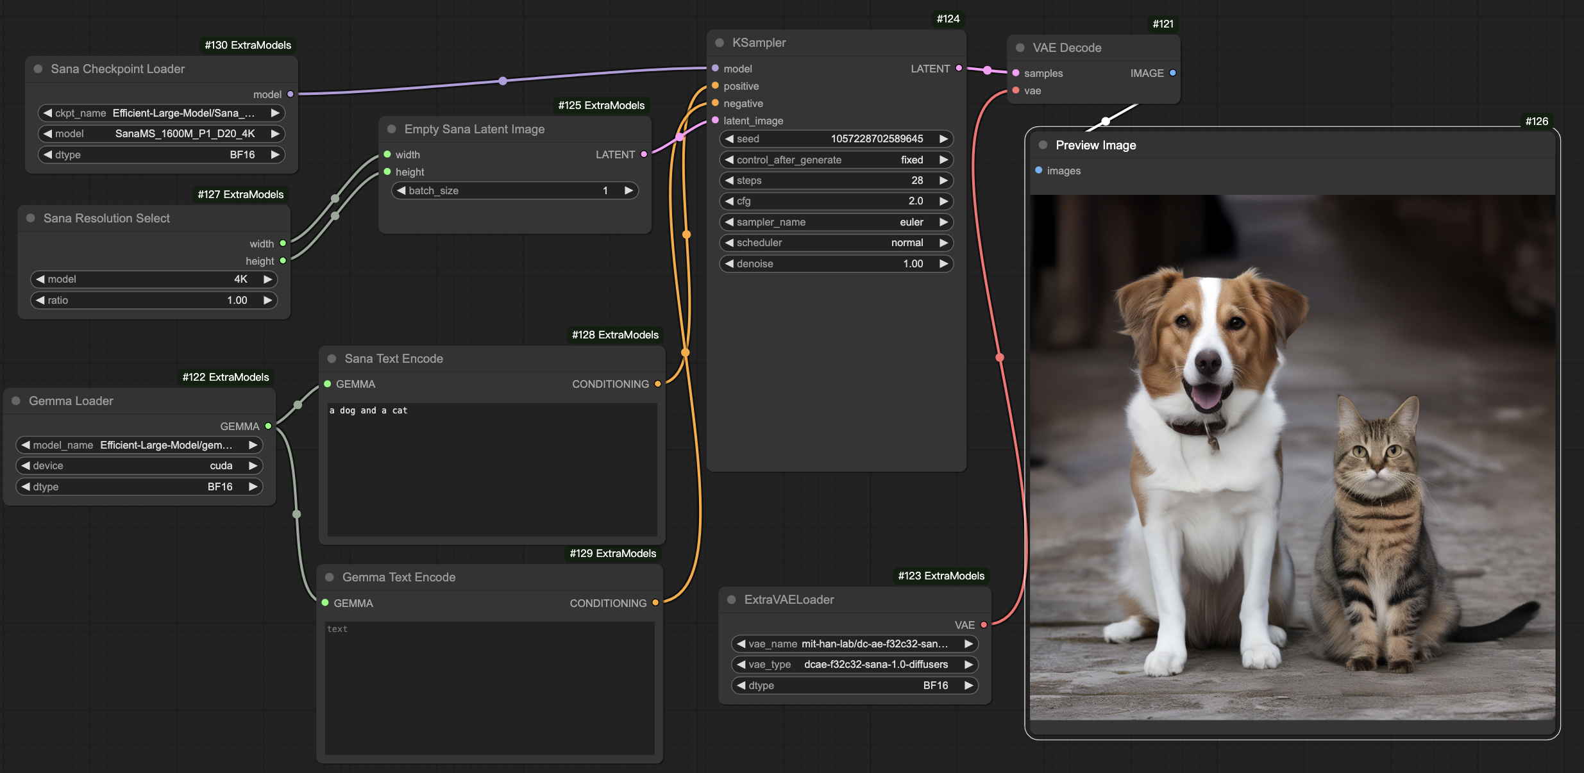Click the KSampler LATENT output socket
The width and height of the screenshot is (1584, 773).
pyautogui.click(x=959, y=68)
